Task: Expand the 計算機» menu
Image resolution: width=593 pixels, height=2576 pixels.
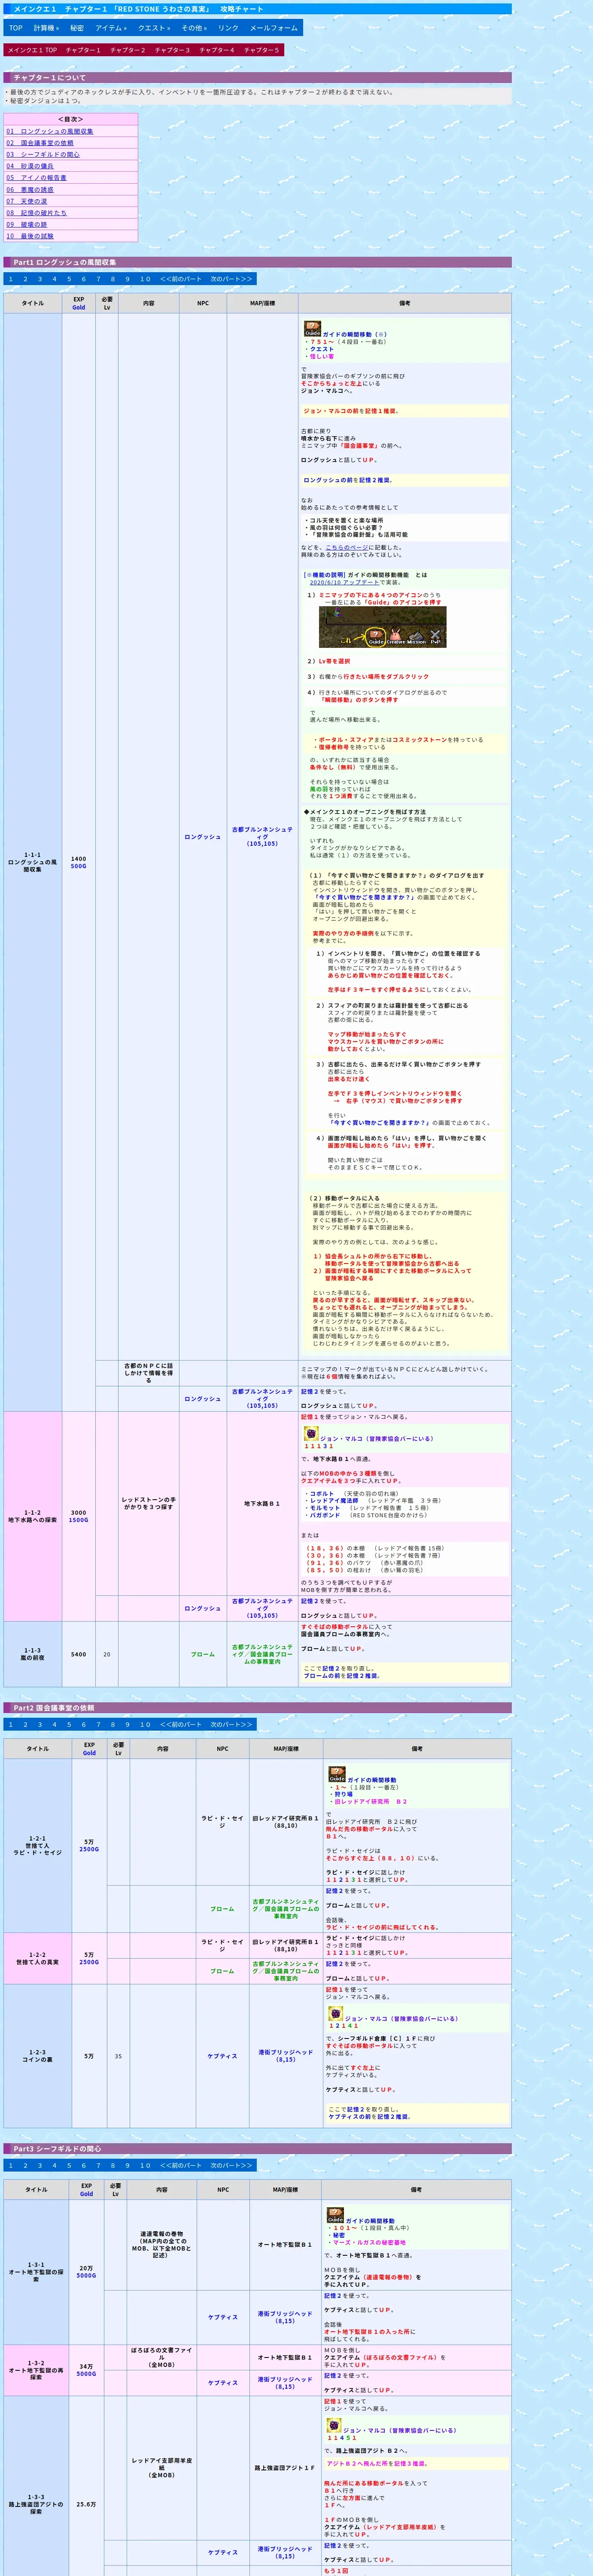Action: 46,28
